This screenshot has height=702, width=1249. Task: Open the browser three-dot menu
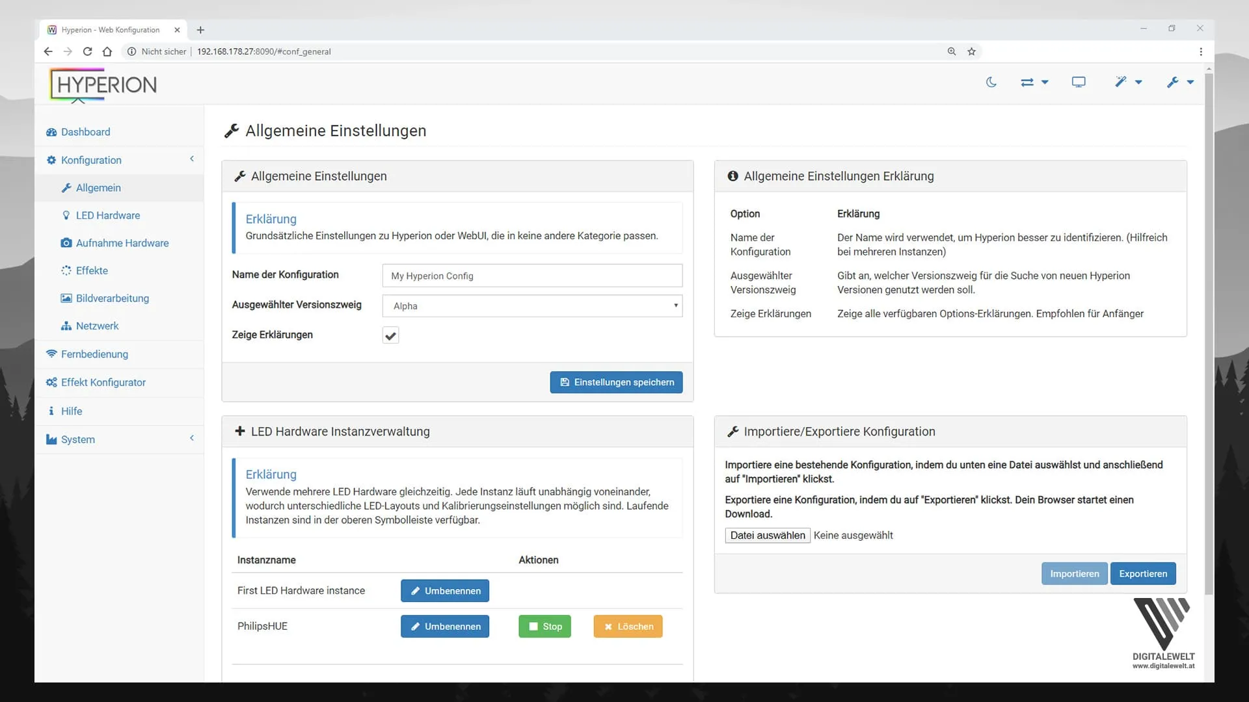point(1201,51)
